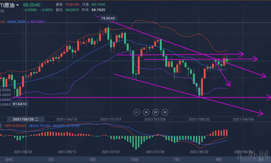Click the current price 69.2040
Image resolution: width=271 pixels, height=163 pixels.
[x=32, y=5]
